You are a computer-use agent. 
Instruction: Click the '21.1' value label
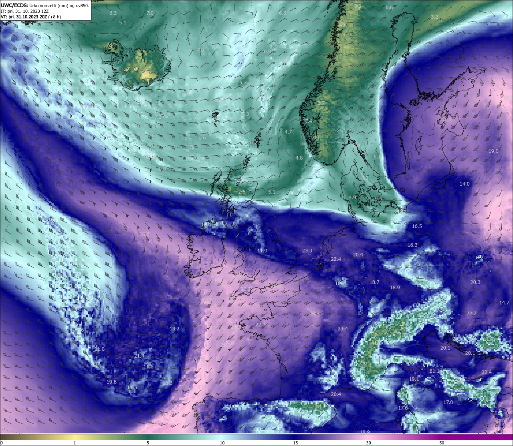[x=434, y=372]
